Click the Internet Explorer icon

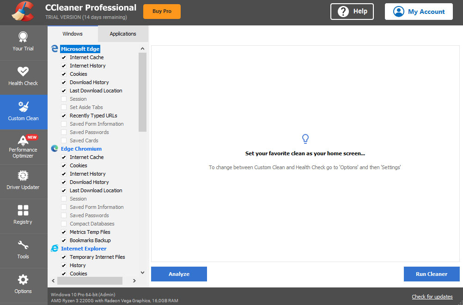[55, 248]
